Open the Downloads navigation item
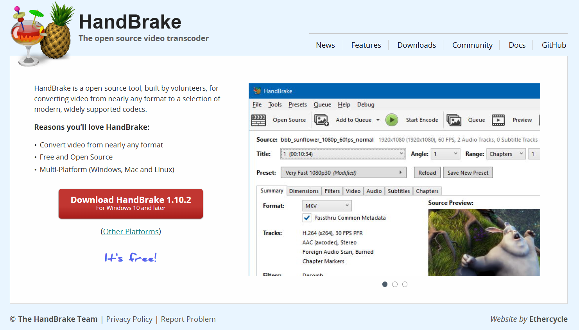The height and width of the screenshot is (330, 579). tap(416, 45)
